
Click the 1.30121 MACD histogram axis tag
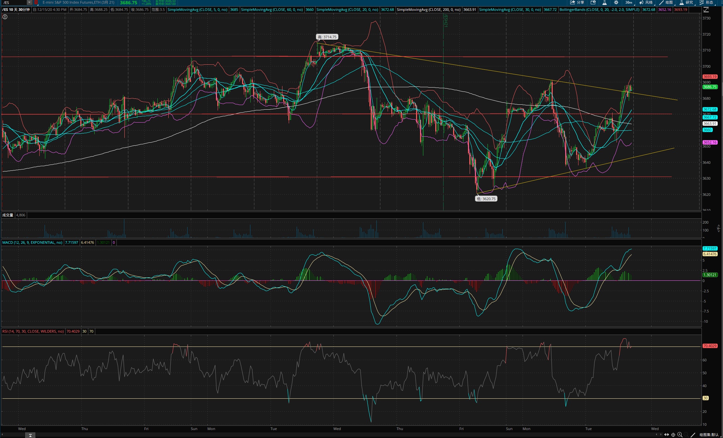(x=710, y=275)
